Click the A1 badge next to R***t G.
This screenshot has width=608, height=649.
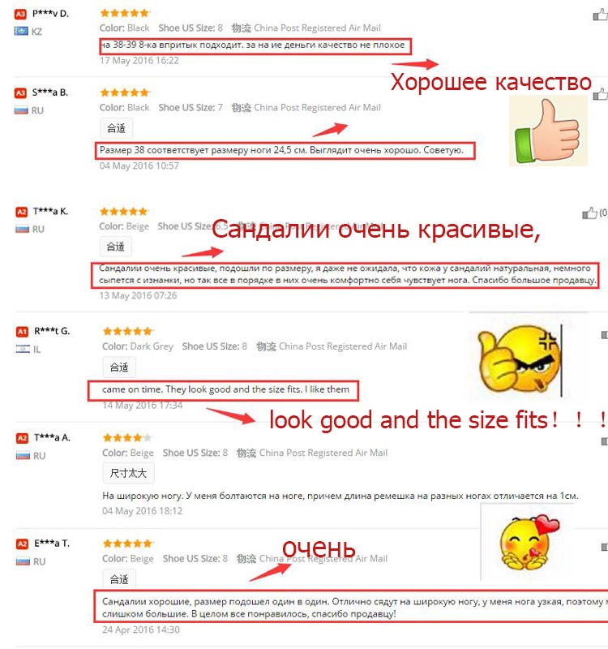(22, 332)
